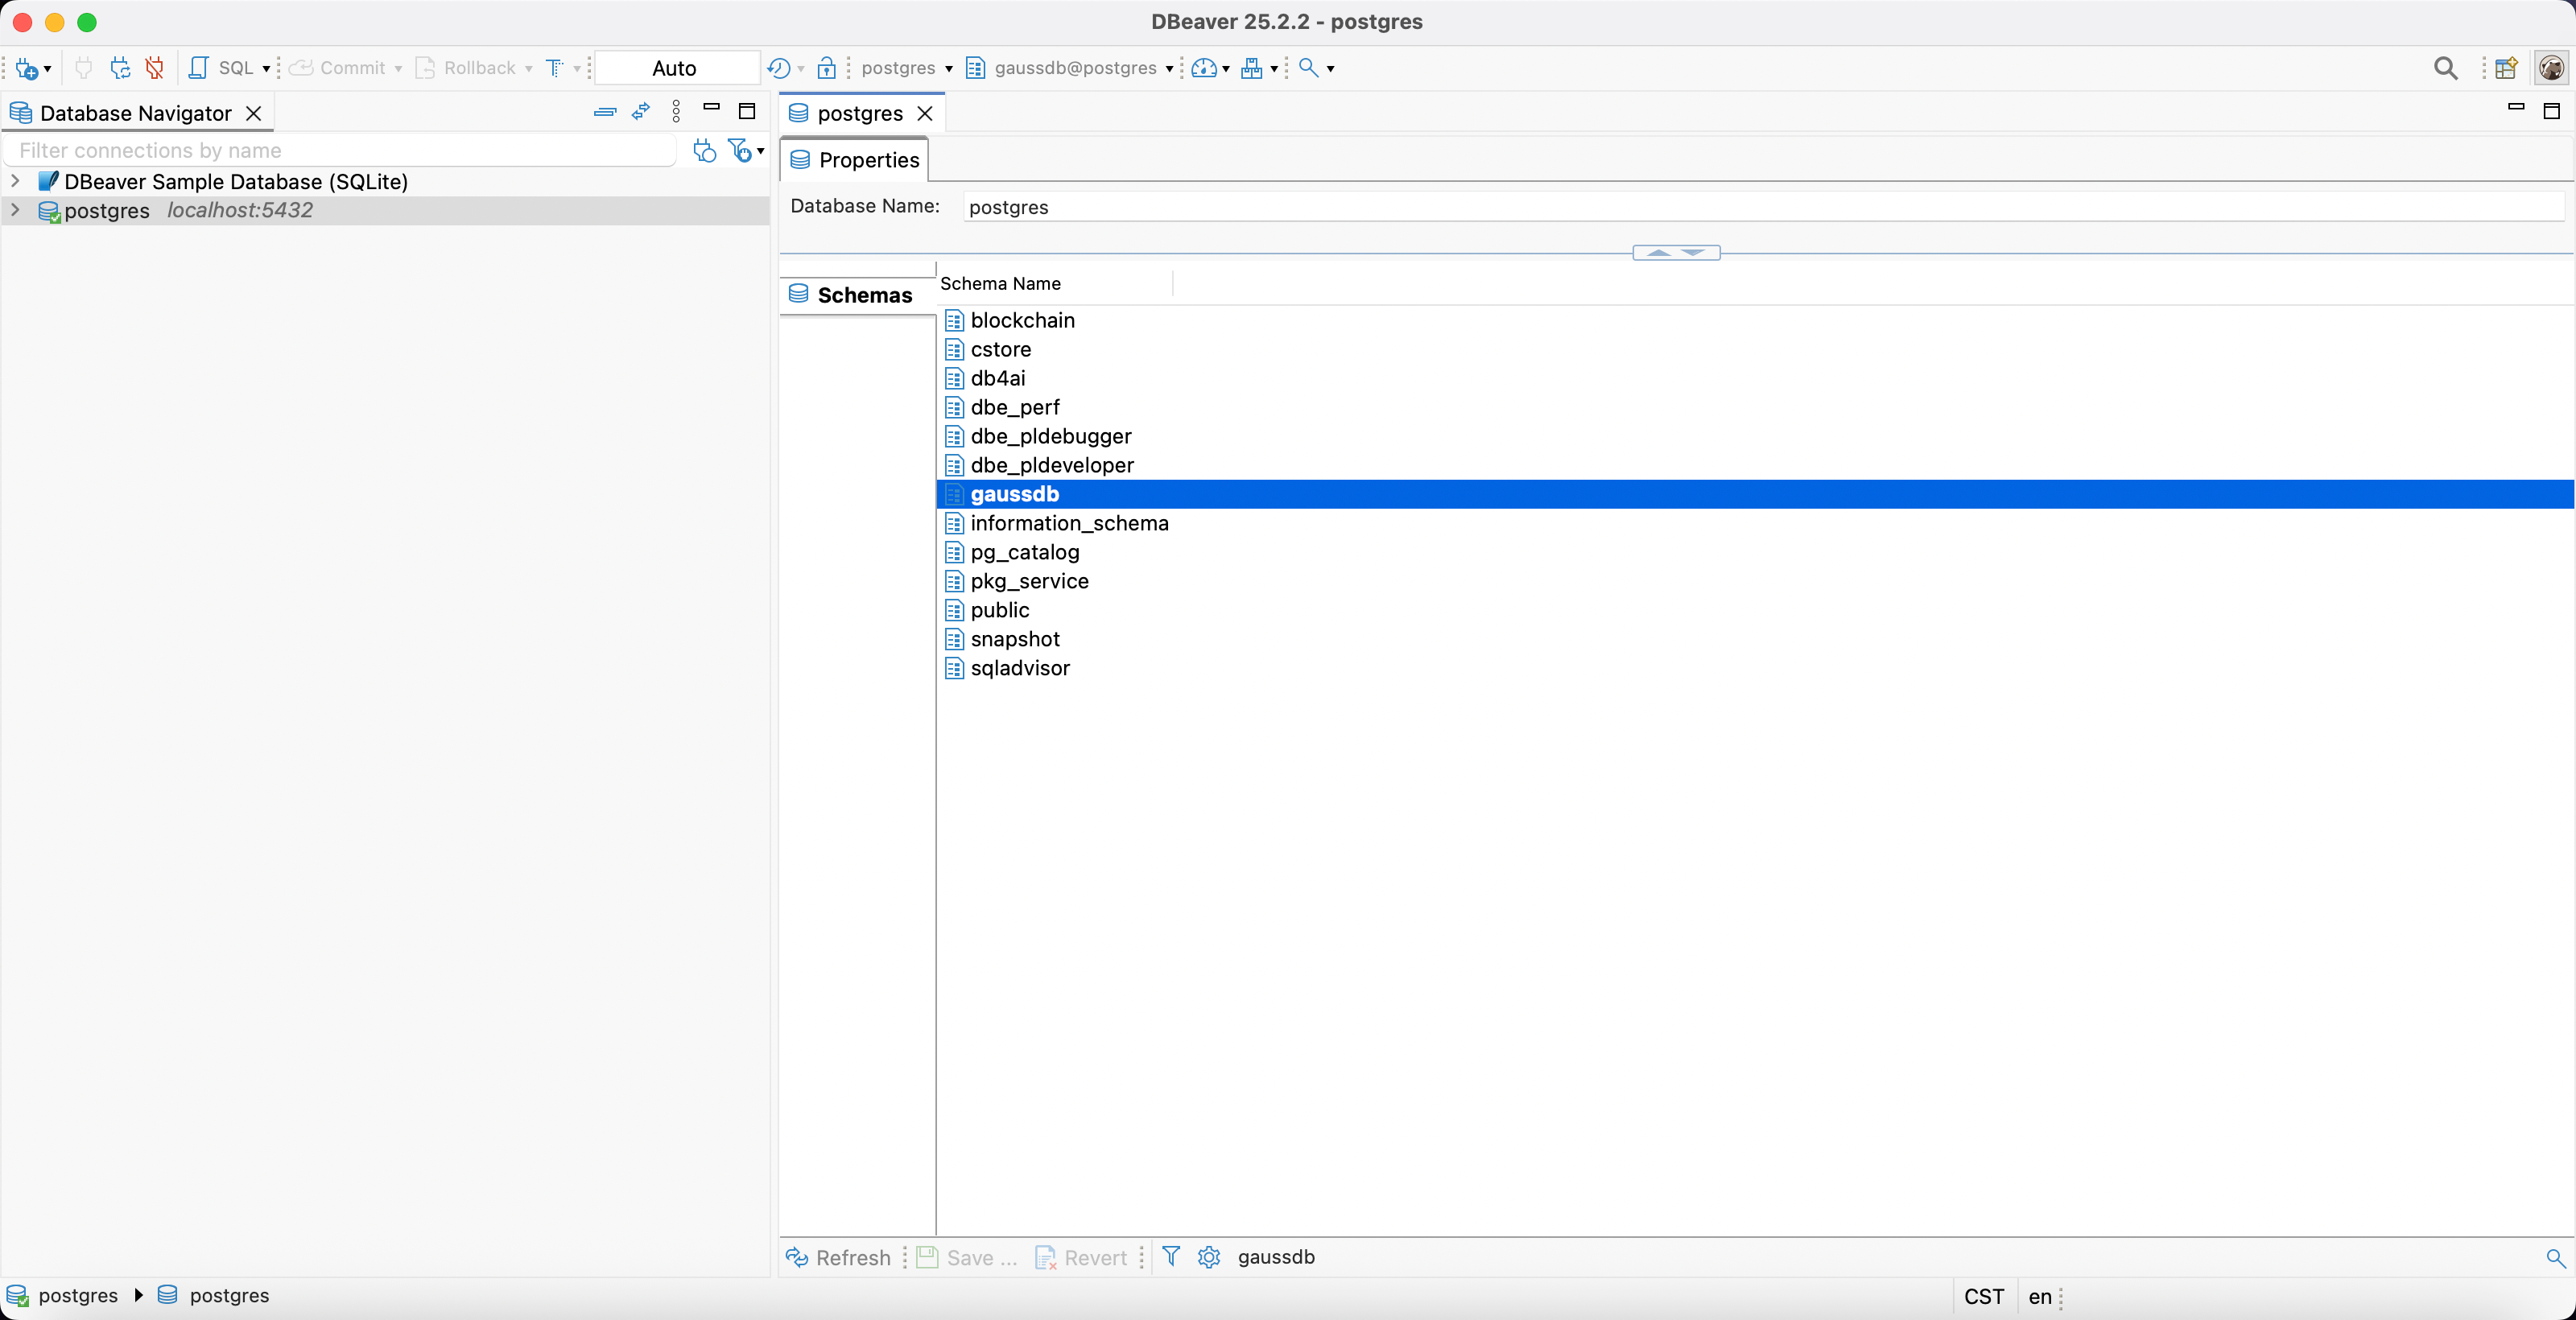Click the filter funnel icon in bottom bar
The height and width of the screenshot is (1320, 2576).
[x=1171, y=1257]
